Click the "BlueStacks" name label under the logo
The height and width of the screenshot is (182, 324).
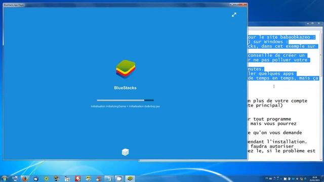(x=125, y=87)
